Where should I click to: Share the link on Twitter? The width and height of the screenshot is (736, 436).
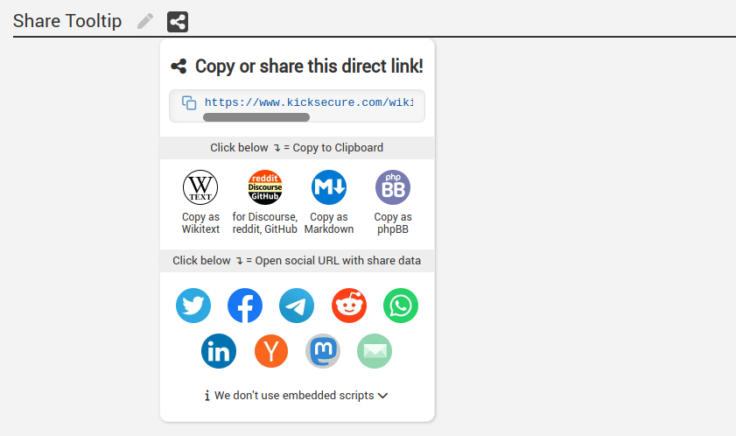coord(193,306)
